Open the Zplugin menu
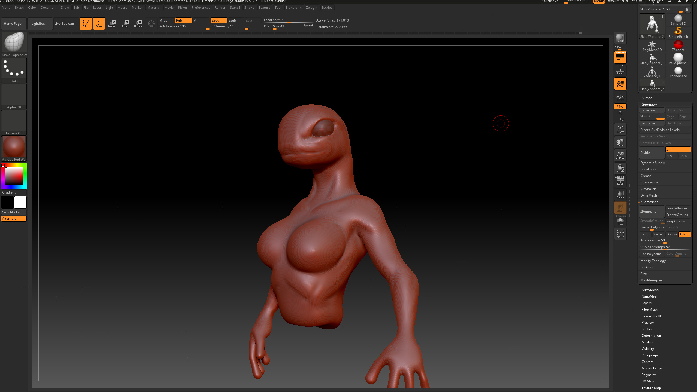Viewport: 697px width, 392px height. pyautogui.click(x=311, y=8)
